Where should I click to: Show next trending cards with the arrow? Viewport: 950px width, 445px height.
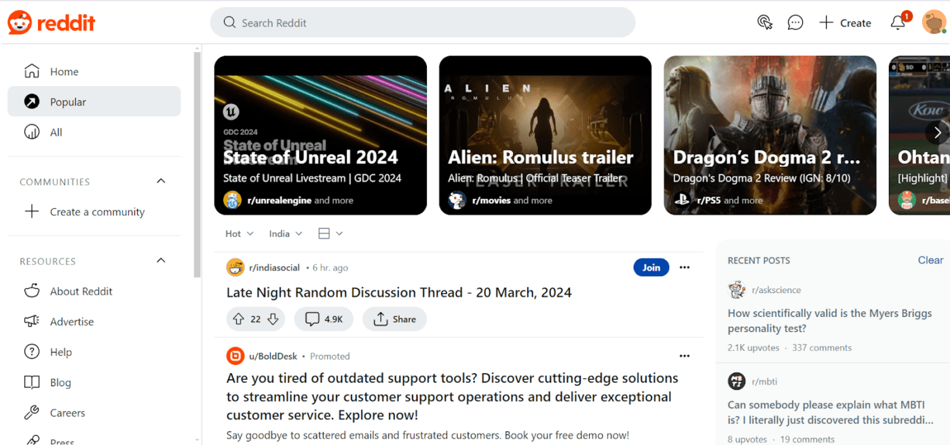coord(938,132)
